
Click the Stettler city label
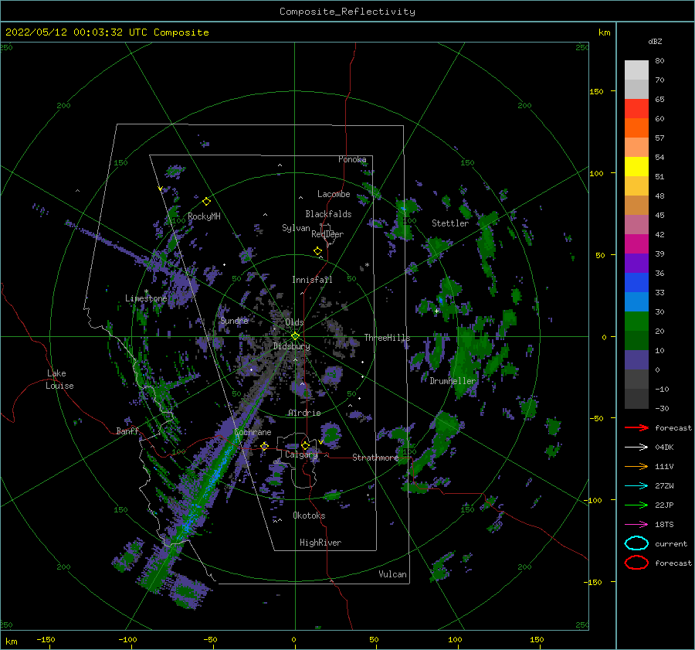pyautogui.click(x=450, y=223)
